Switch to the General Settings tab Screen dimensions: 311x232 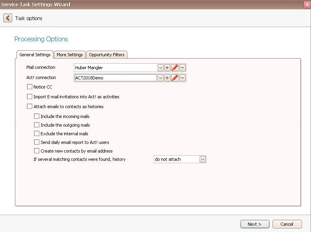35,55
